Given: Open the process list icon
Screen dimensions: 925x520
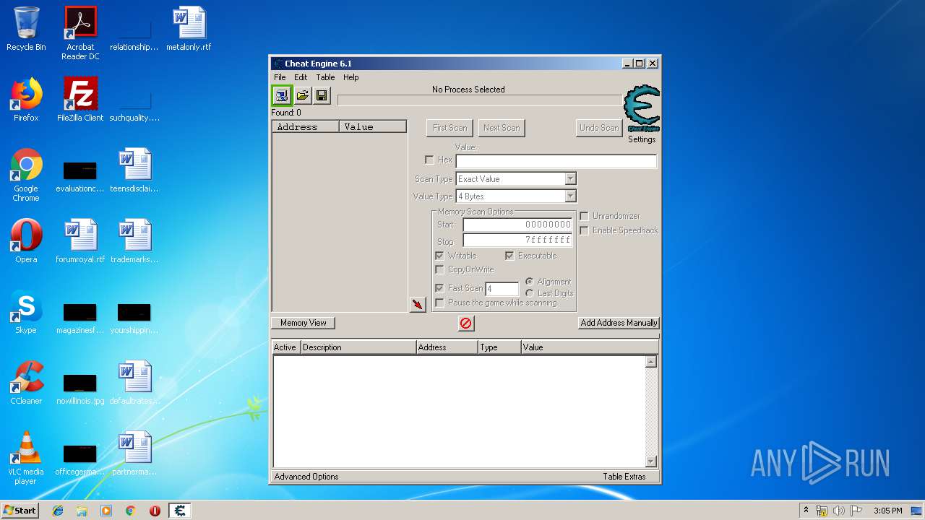Looking at the screenshot, I should (282, 95).
